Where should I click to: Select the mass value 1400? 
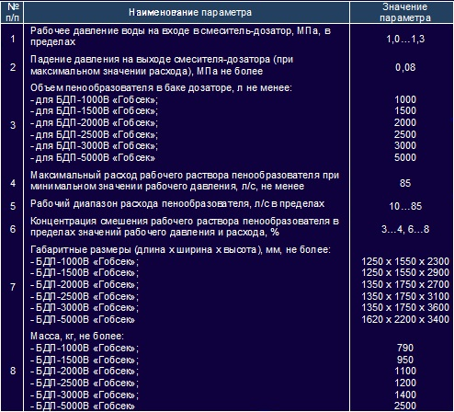(x=405, y=395)
